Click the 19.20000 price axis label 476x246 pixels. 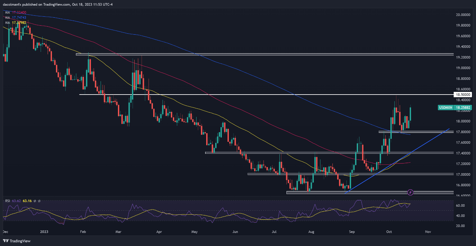[464, 57]
